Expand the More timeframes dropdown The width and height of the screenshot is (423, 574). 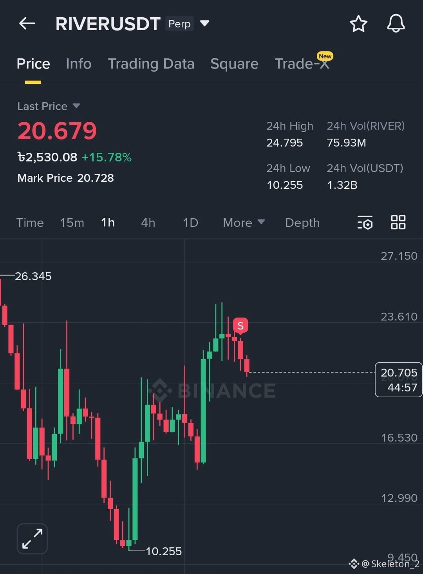(x=244, y=223)
